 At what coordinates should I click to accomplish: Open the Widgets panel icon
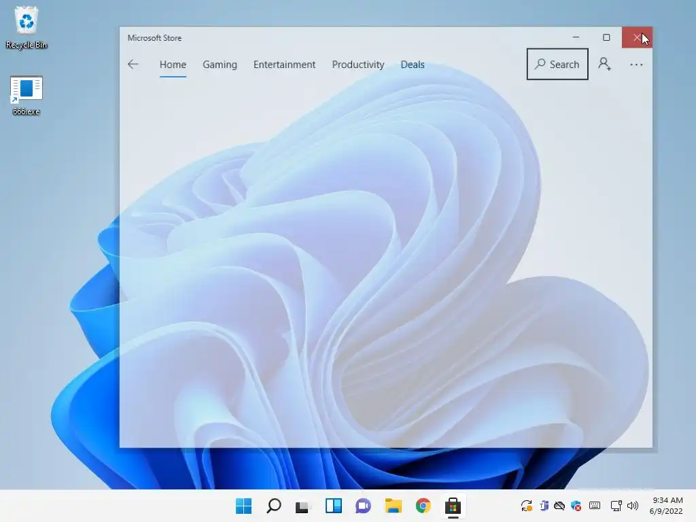333,506
